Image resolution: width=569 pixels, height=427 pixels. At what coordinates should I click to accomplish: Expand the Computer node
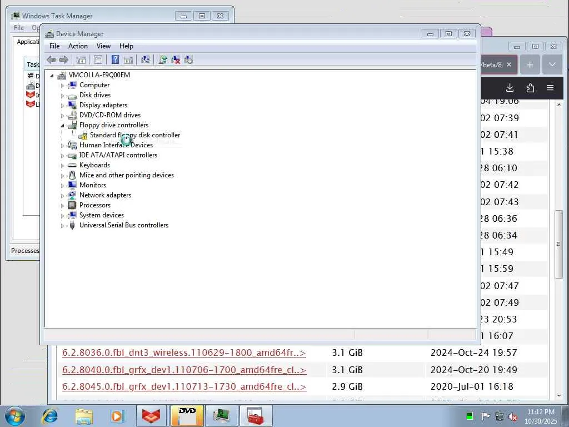62,86
